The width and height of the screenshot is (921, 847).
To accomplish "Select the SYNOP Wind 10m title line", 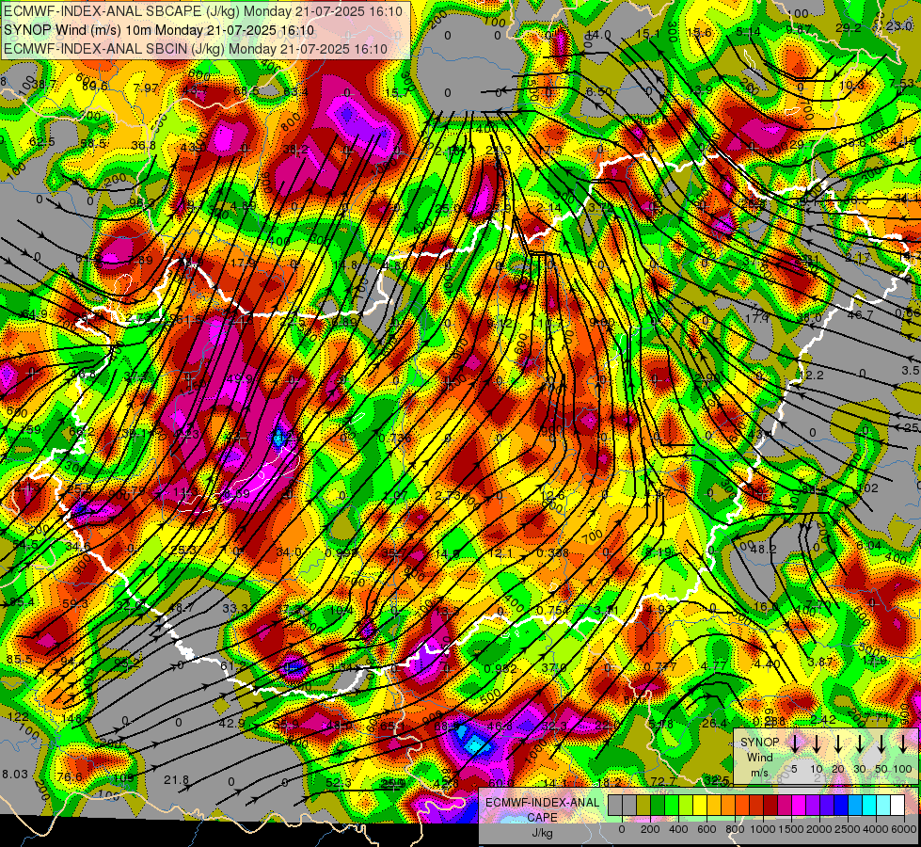I will coord(159,30).
